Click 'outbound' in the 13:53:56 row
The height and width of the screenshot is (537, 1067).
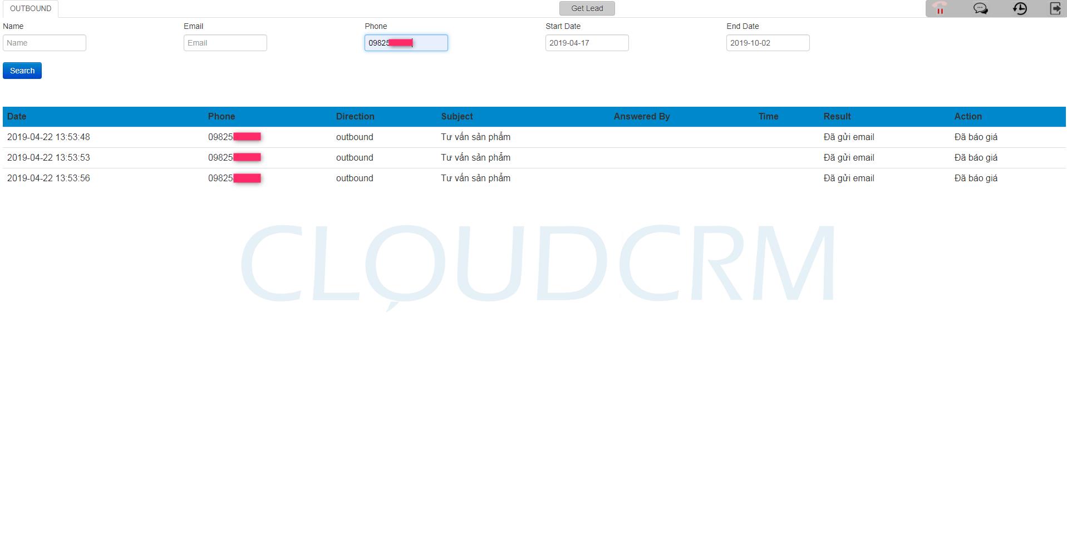coord(355,178)
